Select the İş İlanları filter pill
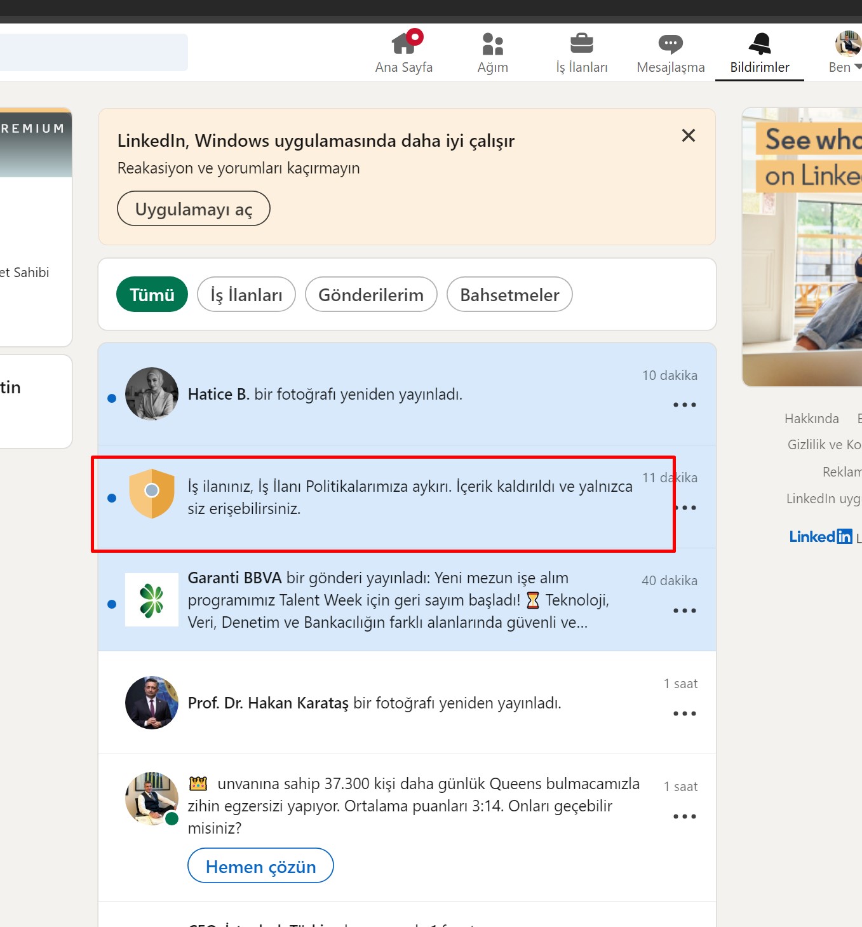 [246, 294]
